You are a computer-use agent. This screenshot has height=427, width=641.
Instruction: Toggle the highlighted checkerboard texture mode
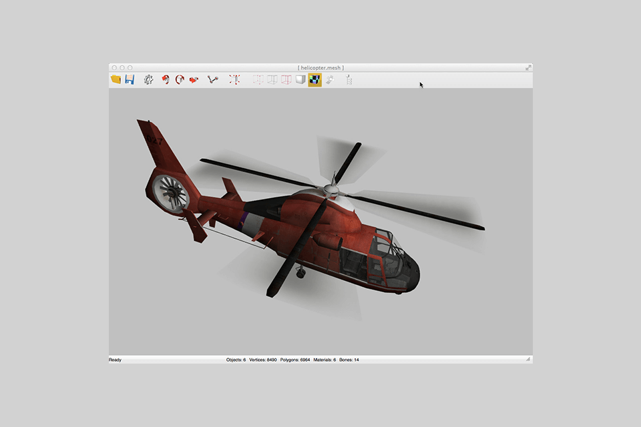(x=314, y=80)
